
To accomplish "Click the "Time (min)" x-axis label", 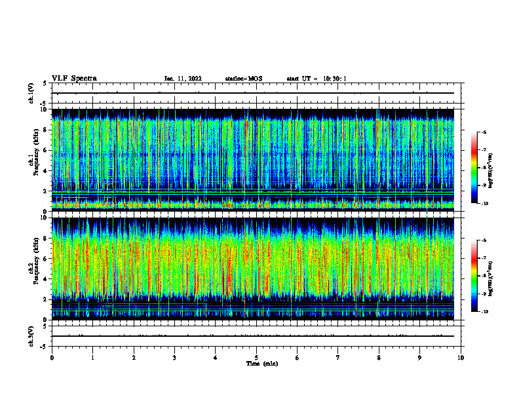I will (262, 364).
